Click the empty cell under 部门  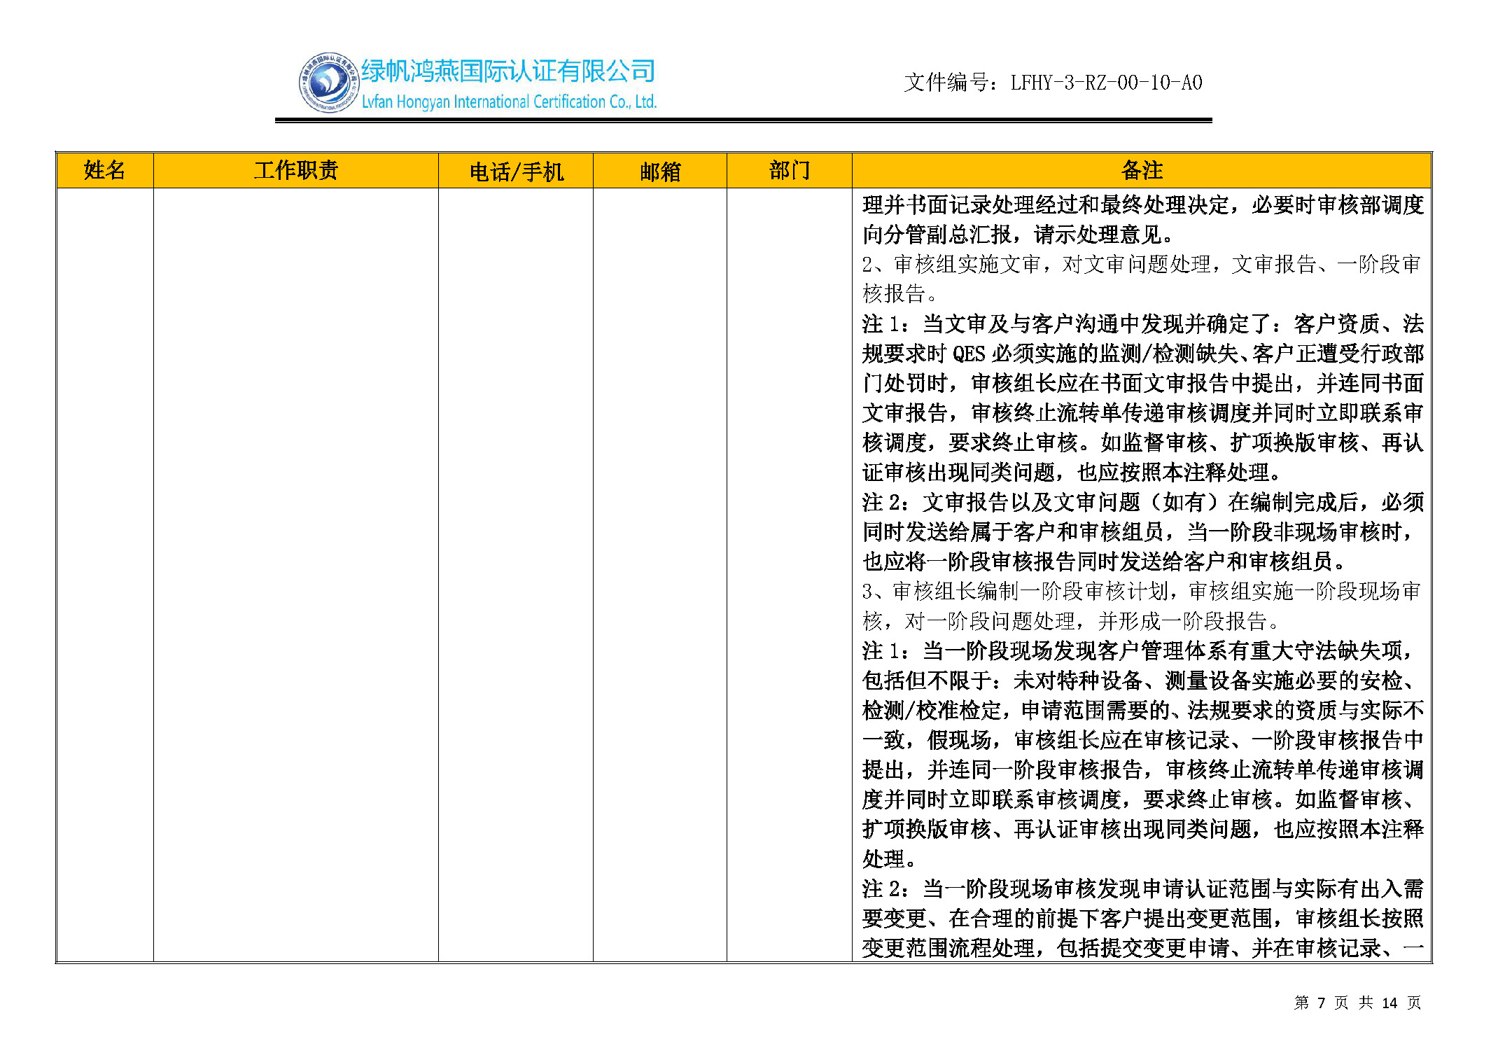click(x=789, y=574)
